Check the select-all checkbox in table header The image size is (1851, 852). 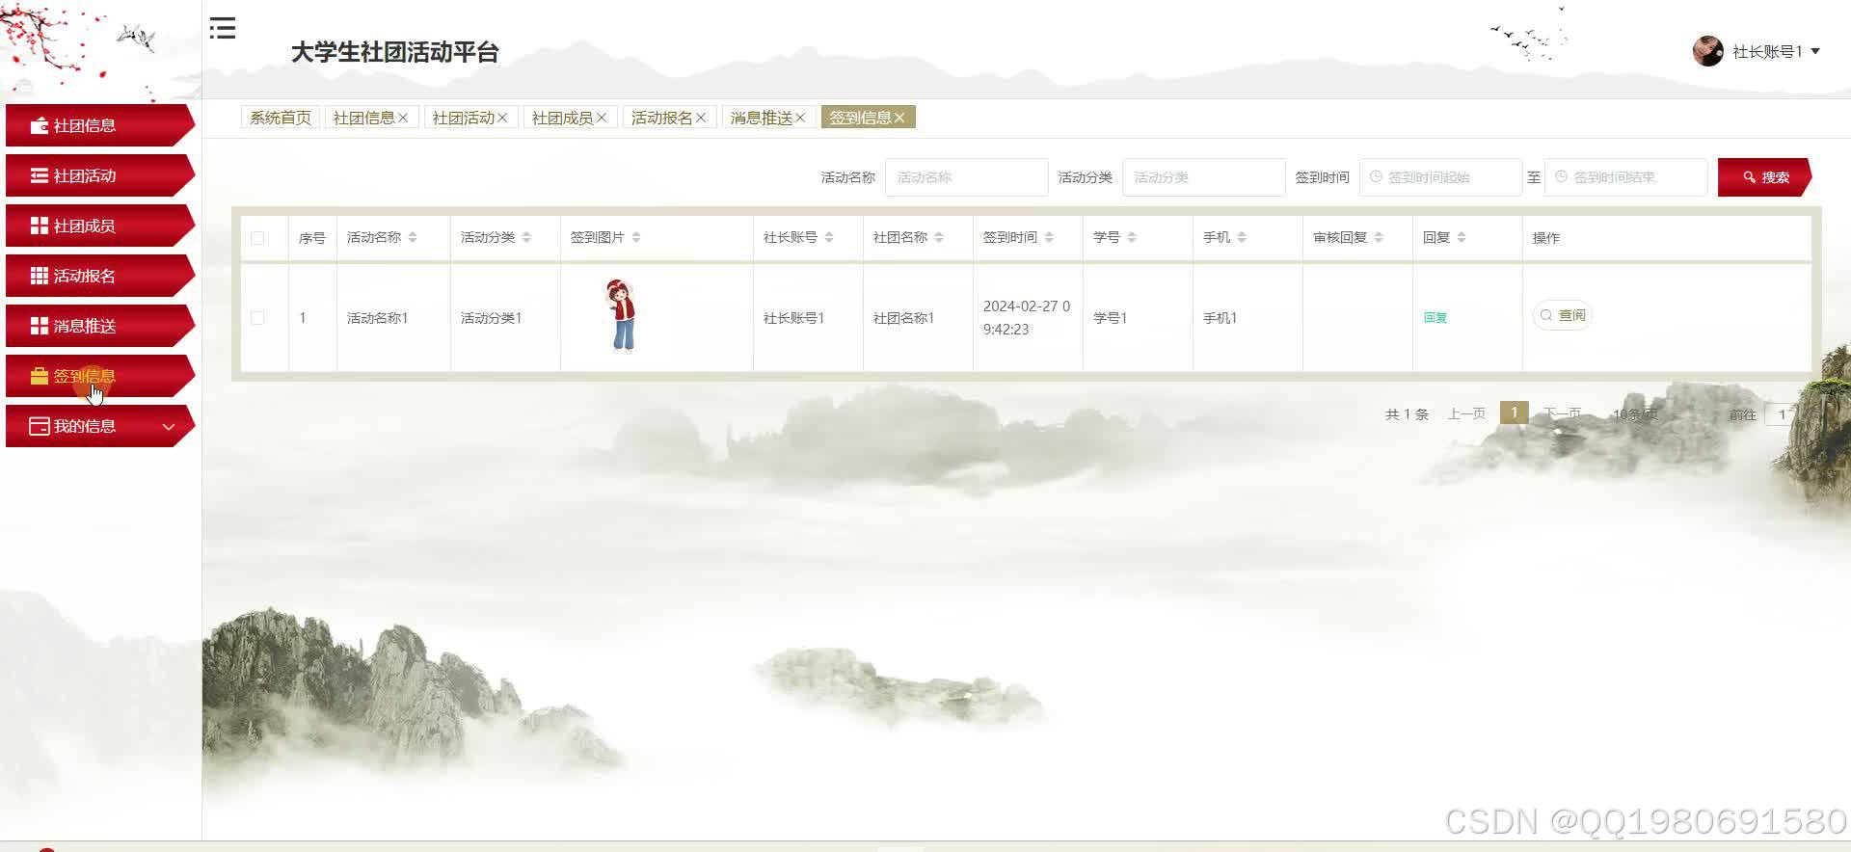257,238
